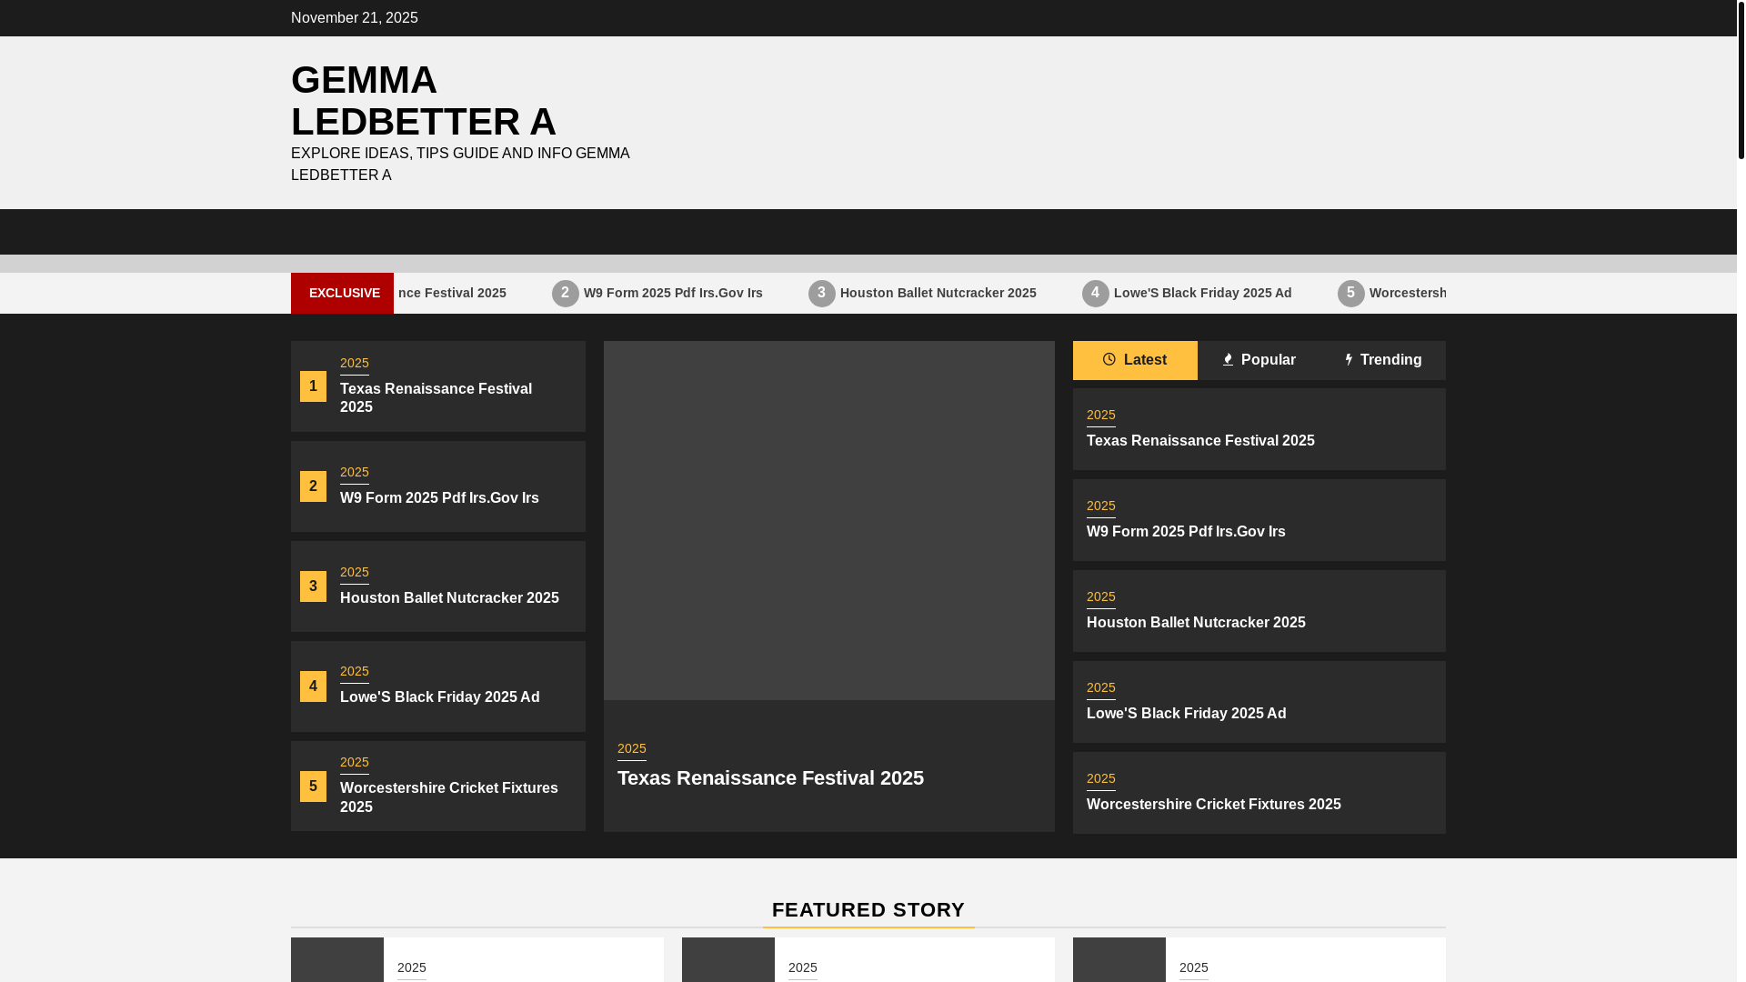Click 2025 category above left Lowe'S item
Screen dimensions: 1746x982
[x=355, y=672]
